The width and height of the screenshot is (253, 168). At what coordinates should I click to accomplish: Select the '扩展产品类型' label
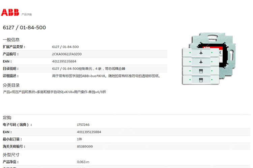point(14,47)
